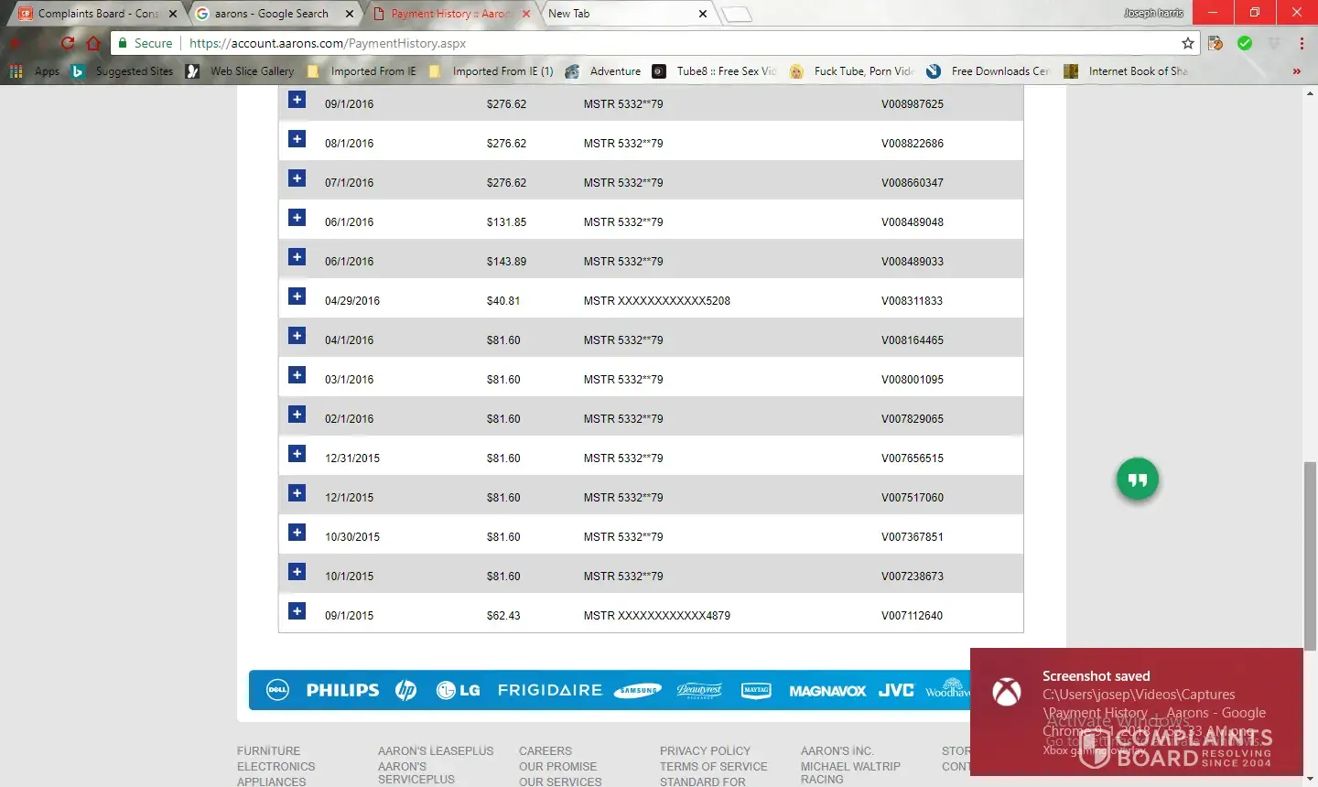Select the Payment History Aarons tab
The width and height of the screenshot is (1318, 787).
[x=449, y=14]
